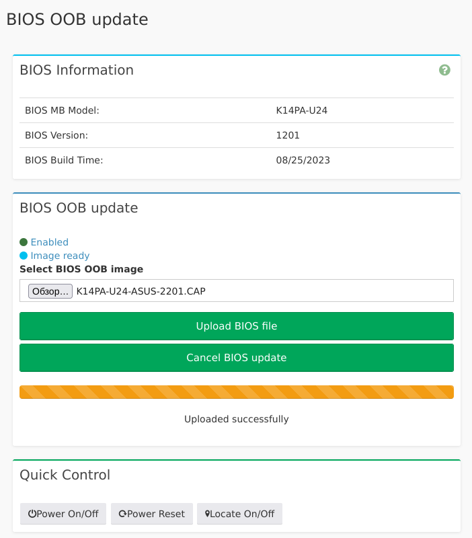Click the BIOS Build Time date 08/25/2023
The width and height of the screenshot is (472, 538).
[303, 160]
